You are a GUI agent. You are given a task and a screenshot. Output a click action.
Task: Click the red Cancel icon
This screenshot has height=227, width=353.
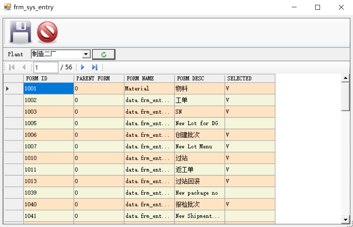[47, 32]
